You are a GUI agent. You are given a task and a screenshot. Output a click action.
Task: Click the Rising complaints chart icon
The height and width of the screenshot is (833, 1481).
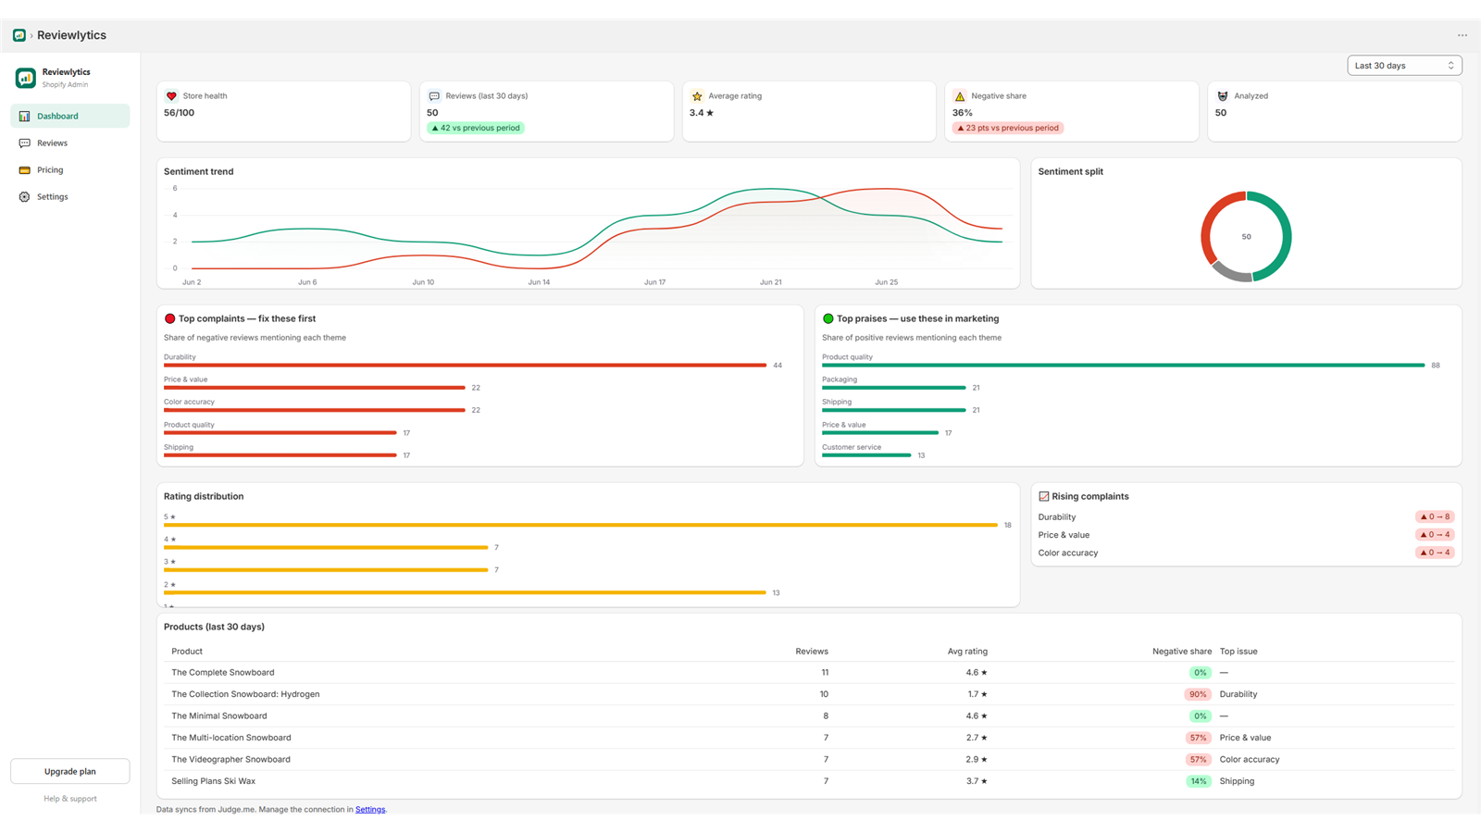tap(1044, 497)
